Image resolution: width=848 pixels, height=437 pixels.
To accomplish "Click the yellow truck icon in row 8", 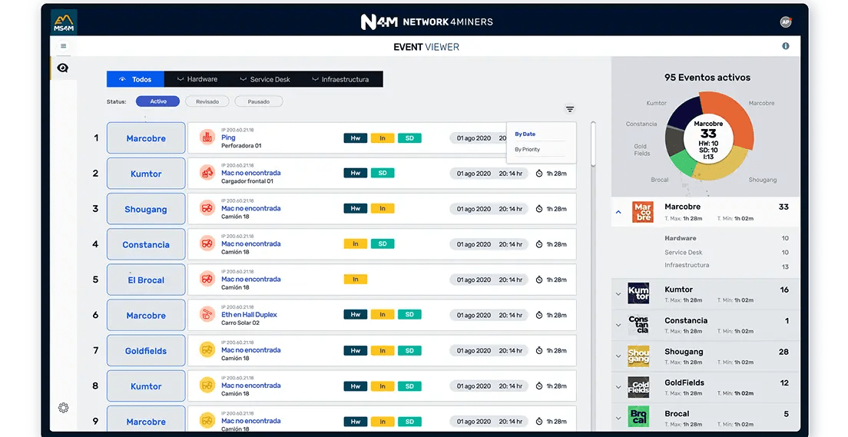I will click(207, 386).
